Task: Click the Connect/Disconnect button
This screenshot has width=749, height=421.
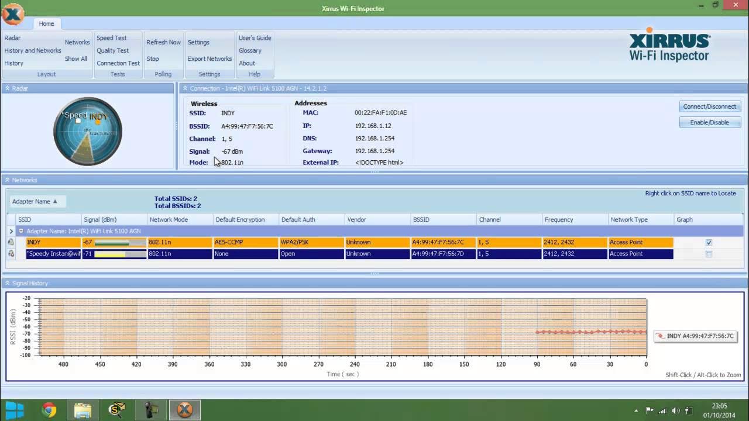Action: coord(710,106)
